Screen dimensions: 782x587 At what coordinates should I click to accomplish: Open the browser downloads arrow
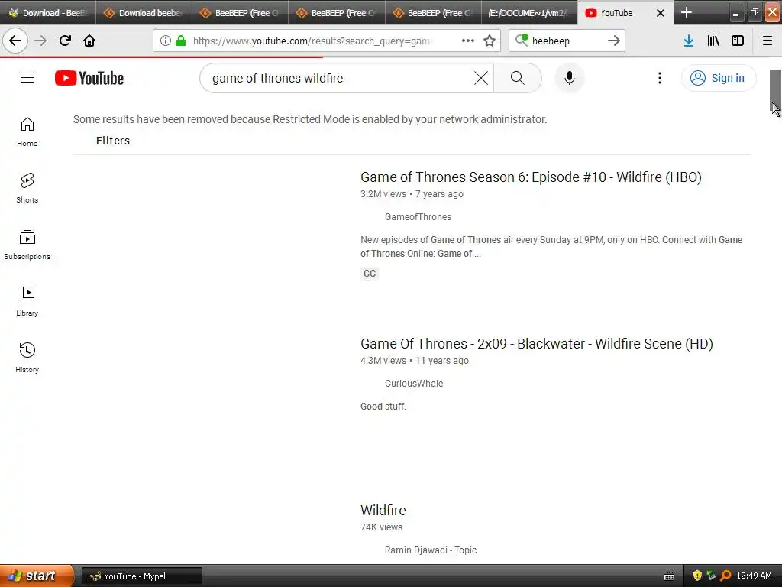[x=689, y=41]
